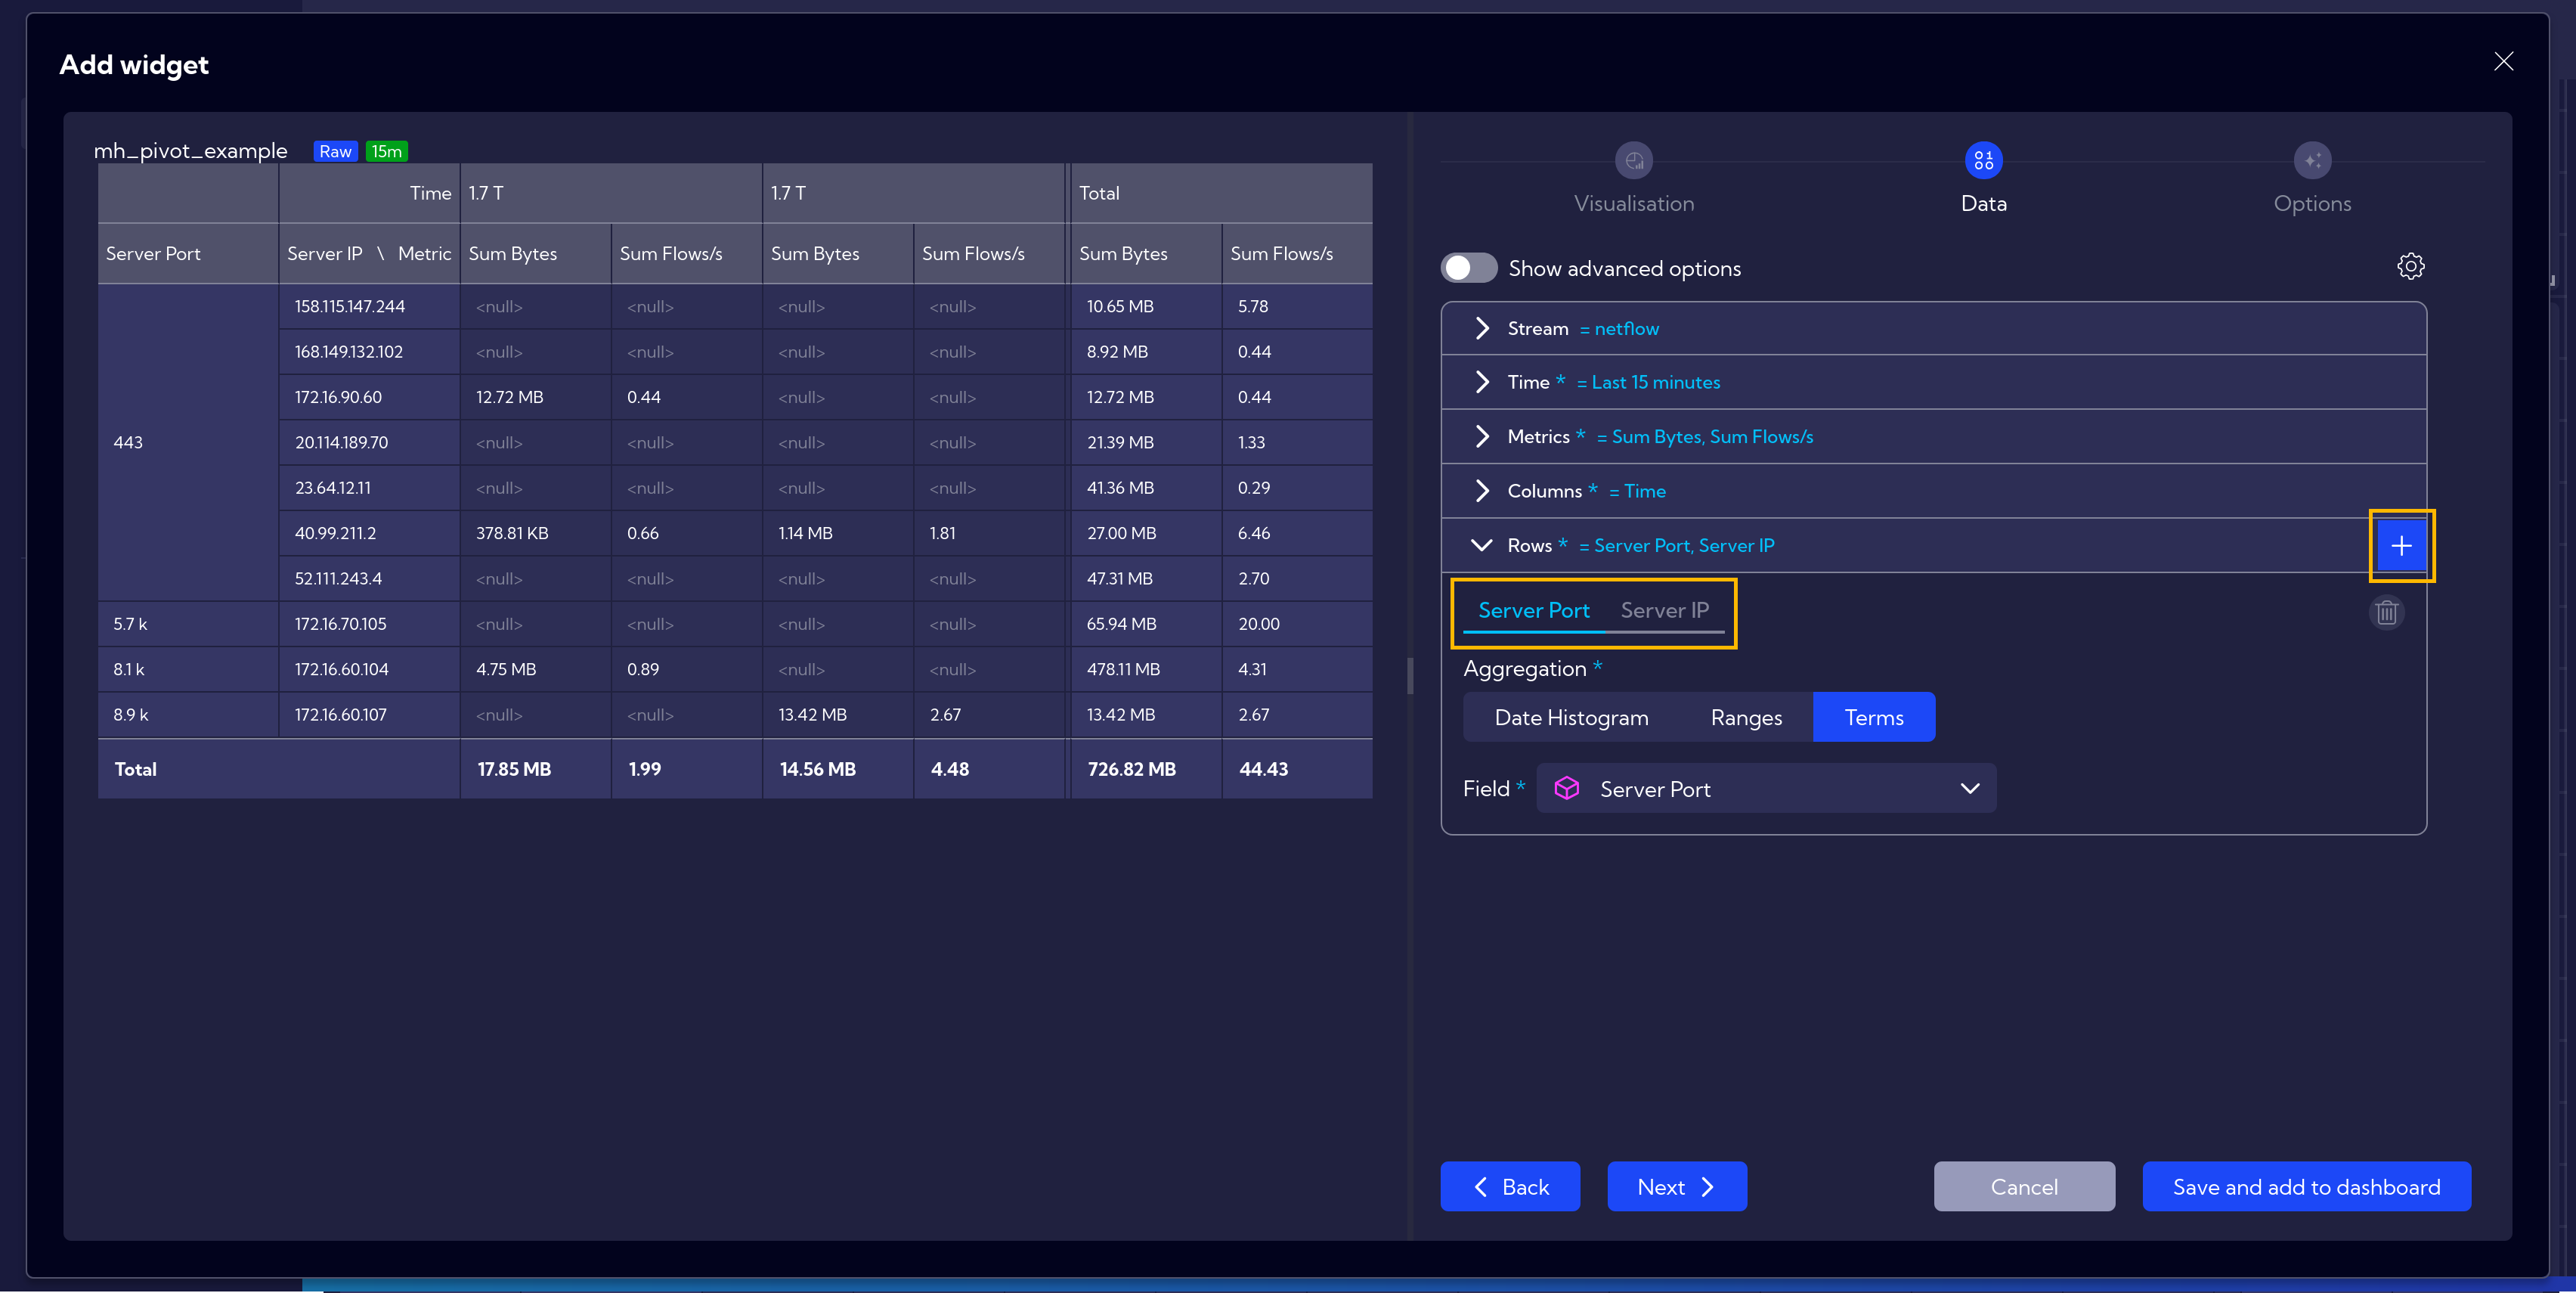The width and height of the screenshot is (2576, 1293).
Task: Click the Total column group header
Action: tap(1221, 193)
